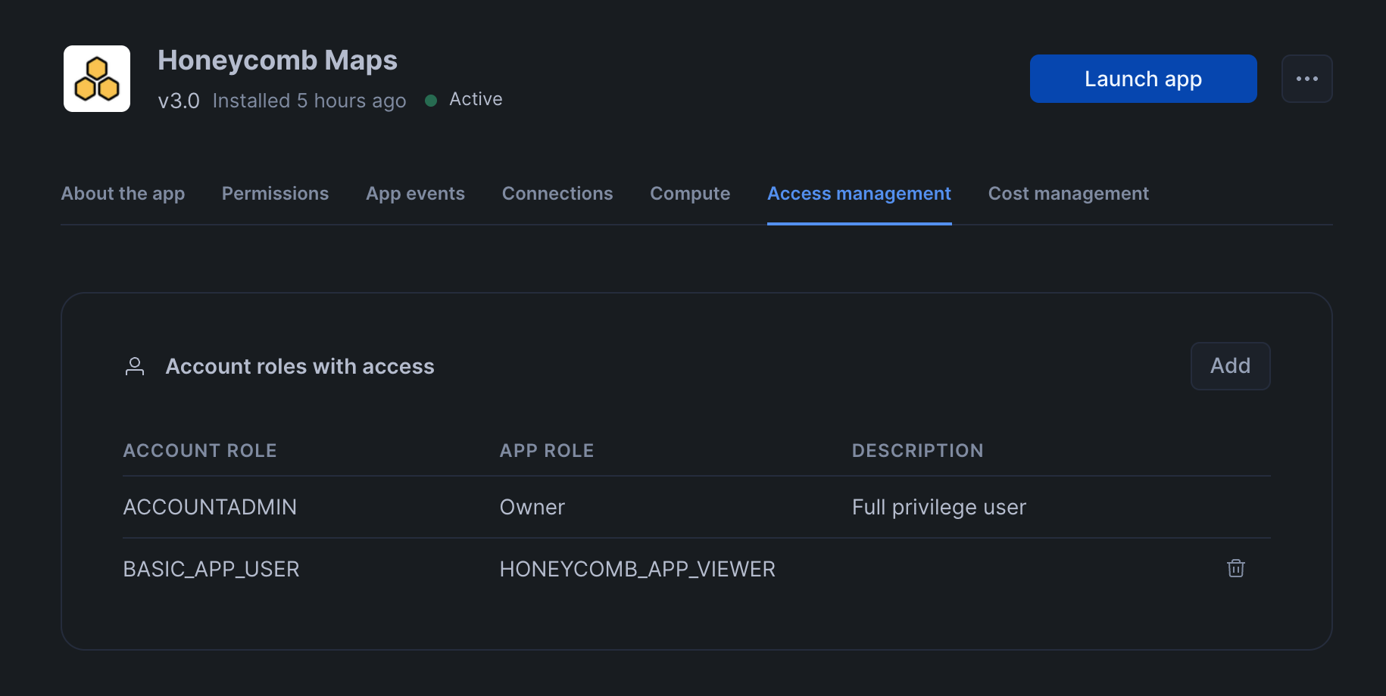Click the Honeycomb Maps app logo

[96, 78]
